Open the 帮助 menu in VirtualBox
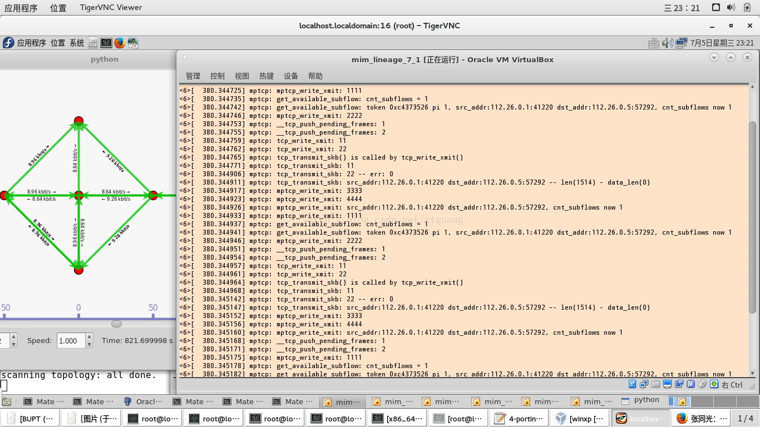Screen dimensions: 760x427 315,76
